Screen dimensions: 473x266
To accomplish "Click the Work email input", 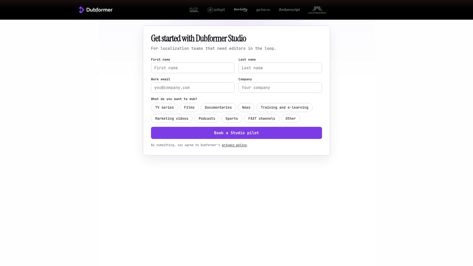I will pyautogui.click(x=193, y=88).
